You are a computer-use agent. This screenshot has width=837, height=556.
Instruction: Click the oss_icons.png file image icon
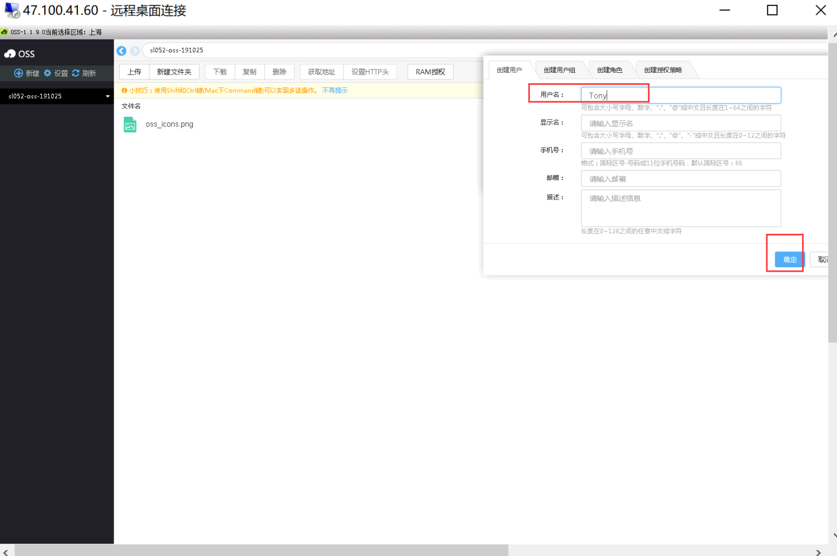coord(130,124)
